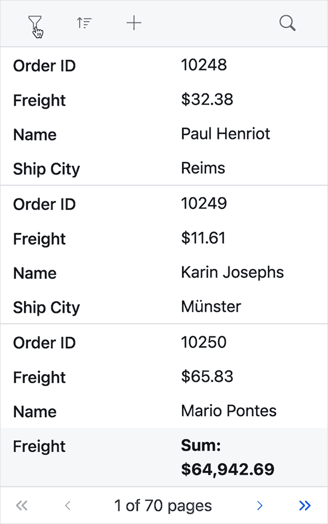
Task: Click the Order ID value 10249
Action: [x=203, y=203]
